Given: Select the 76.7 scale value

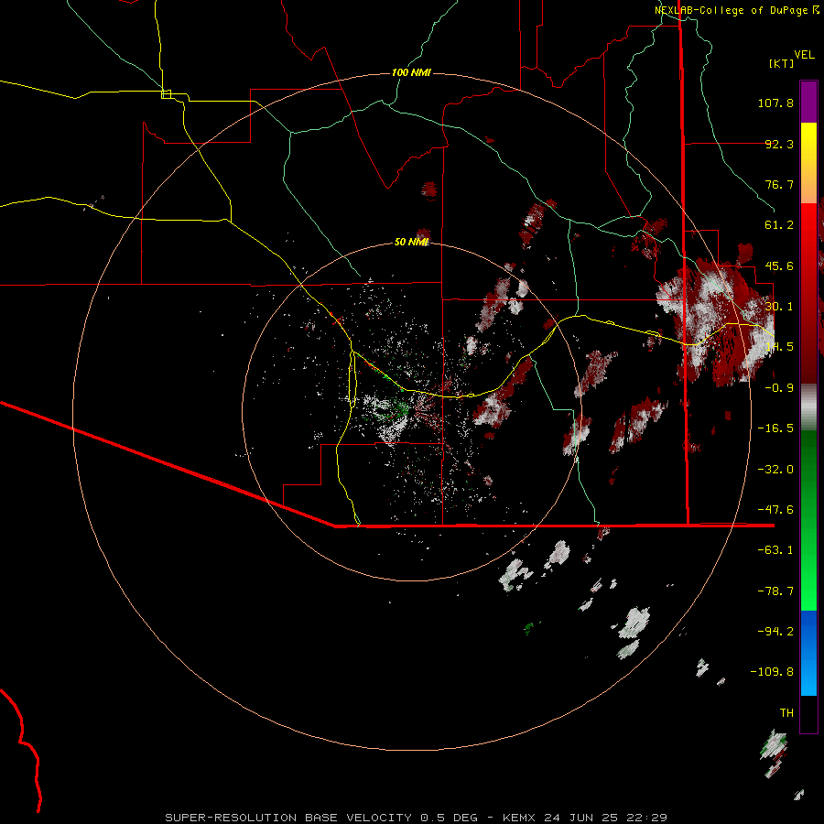Looking at the screenshot, I should [x=779, y=184].
